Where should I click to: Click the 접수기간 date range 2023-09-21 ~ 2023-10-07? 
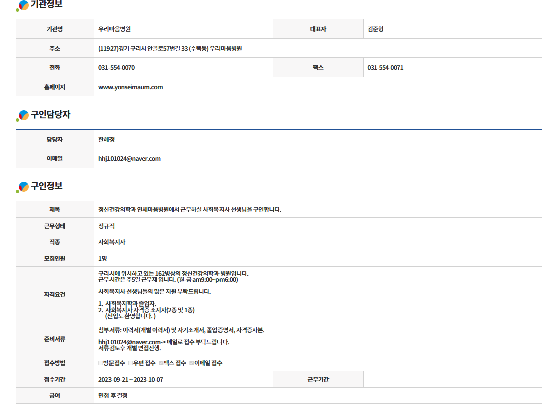tap(131, 380)
